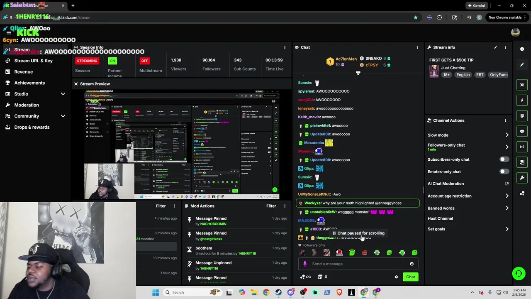Click the screen capture icon in right toolbar
Image resolution: width=531 pixels, height=299 pixels.
tap(522, 85)
